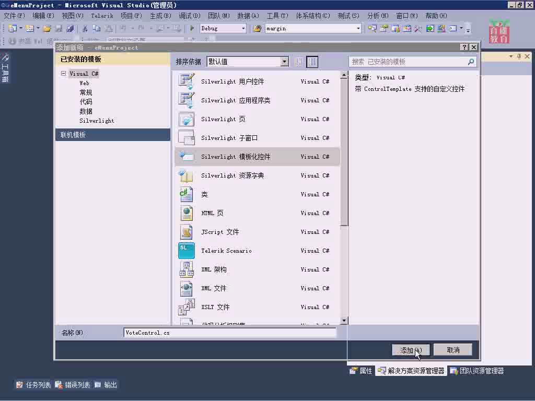This screenshot has width=535, height=401.
Task: Select Silverlight 页 template
Action: pyautogui.click(x=258, y=119)
